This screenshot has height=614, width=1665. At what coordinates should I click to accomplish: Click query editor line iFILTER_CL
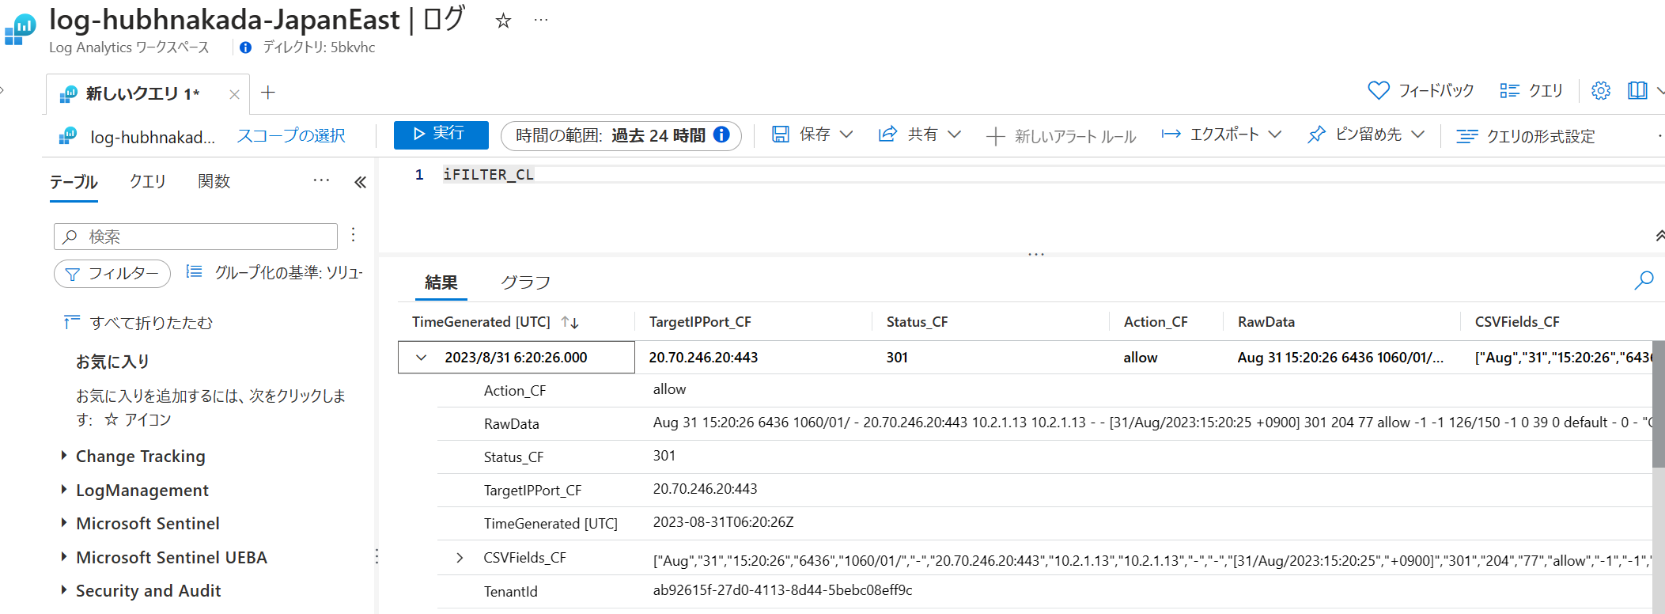(x=488, y=175)
